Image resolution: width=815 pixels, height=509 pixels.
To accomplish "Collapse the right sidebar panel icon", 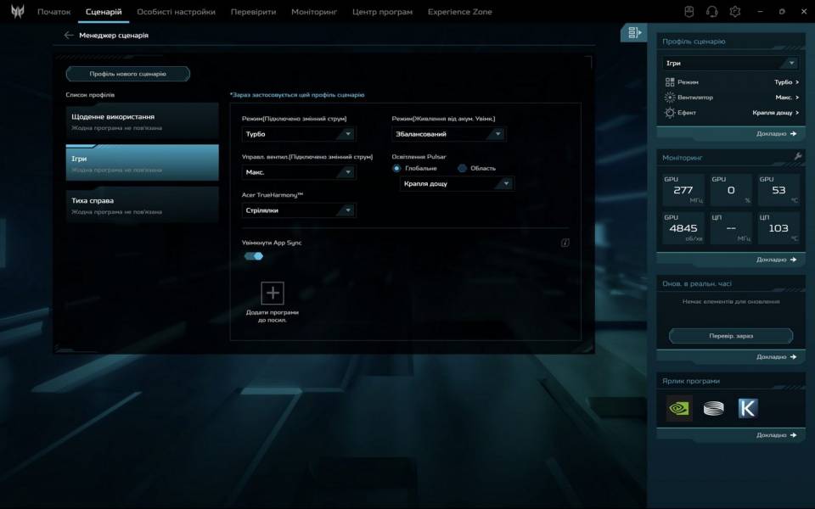I will 633,33.
